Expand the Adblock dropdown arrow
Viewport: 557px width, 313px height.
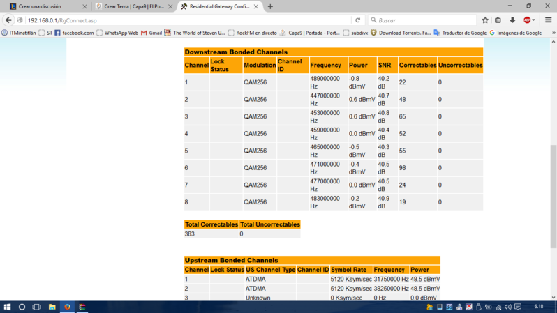coord(534,20)
